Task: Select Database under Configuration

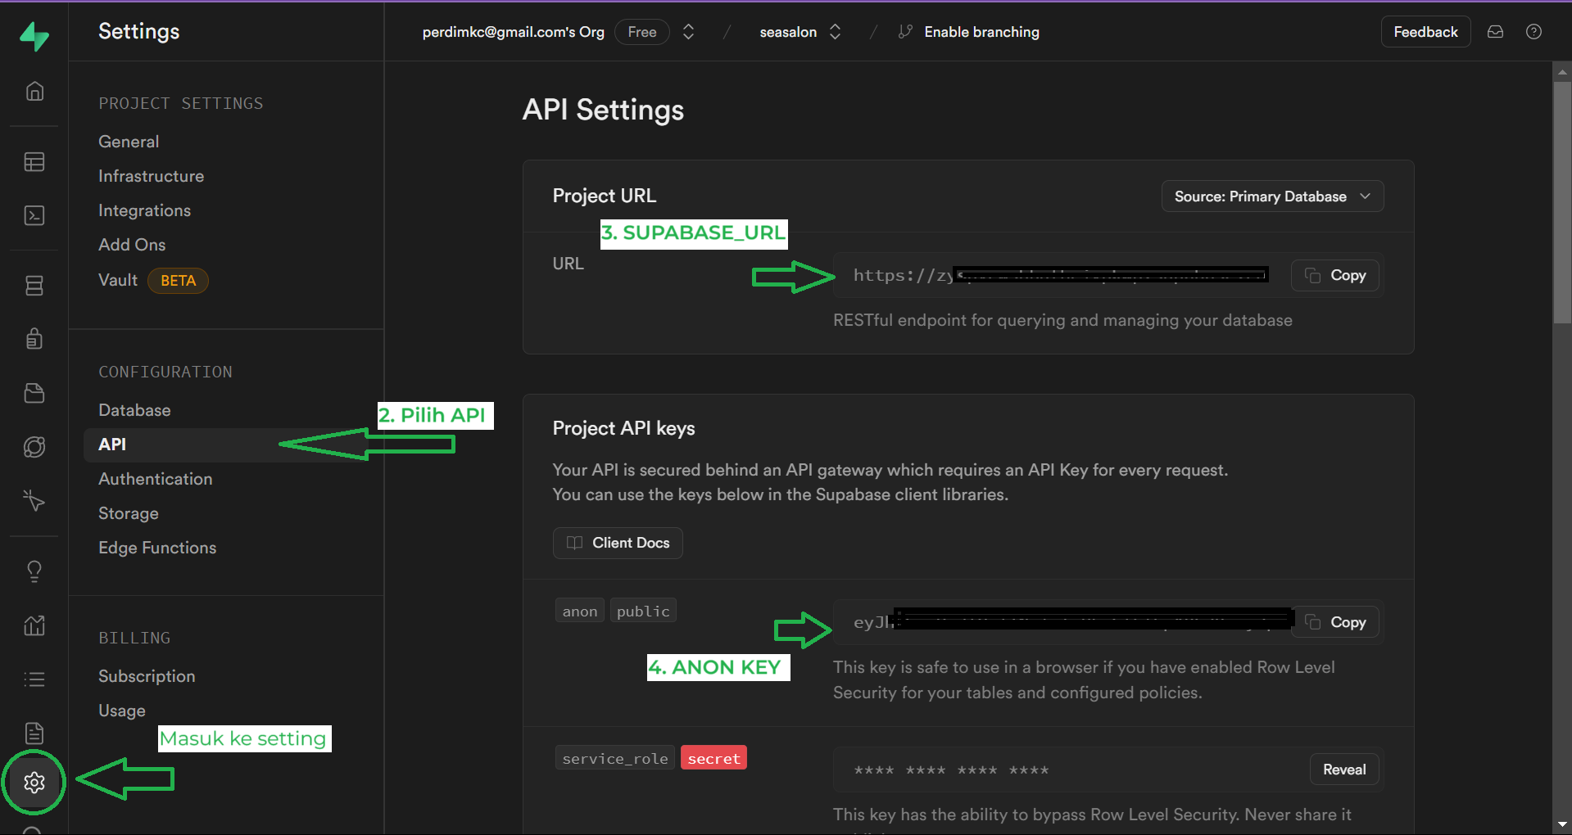Action: point(134,410)
